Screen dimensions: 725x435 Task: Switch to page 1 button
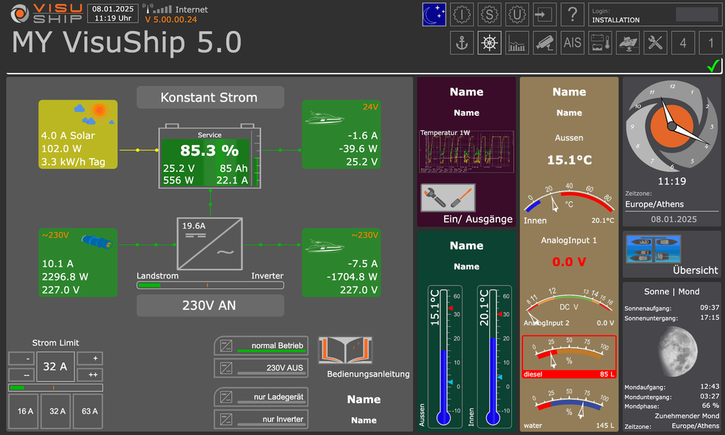point(711,43)
